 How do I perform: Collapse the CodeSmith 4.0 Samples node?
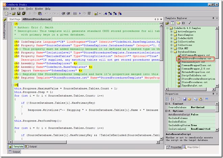click(167, 28)
